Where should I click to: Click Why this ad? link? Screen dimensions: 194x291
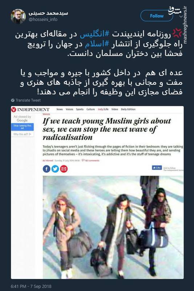[x=23, y=134]
